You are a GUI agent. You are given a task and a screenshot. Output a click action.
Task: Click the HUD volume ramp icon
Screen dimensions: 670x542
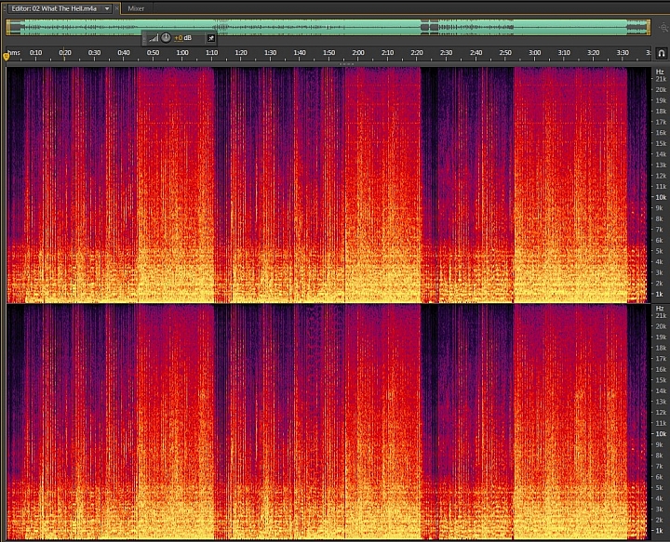click(x=154, y=38)
